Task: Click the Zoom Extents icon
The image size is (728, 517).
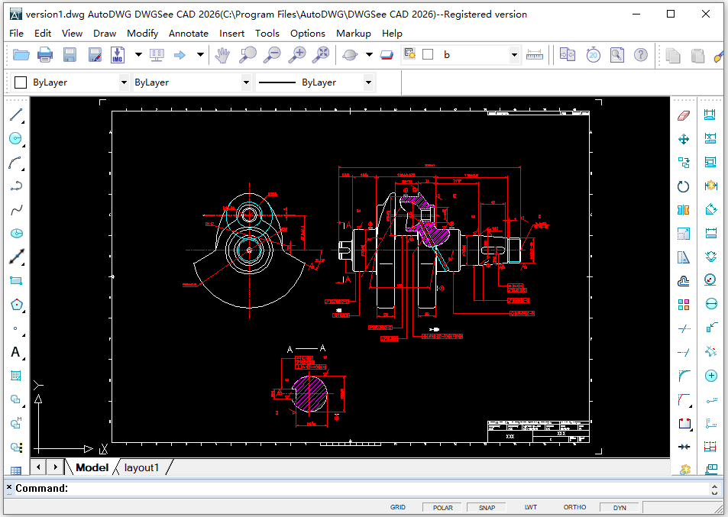Action: (x=320, y=54)
